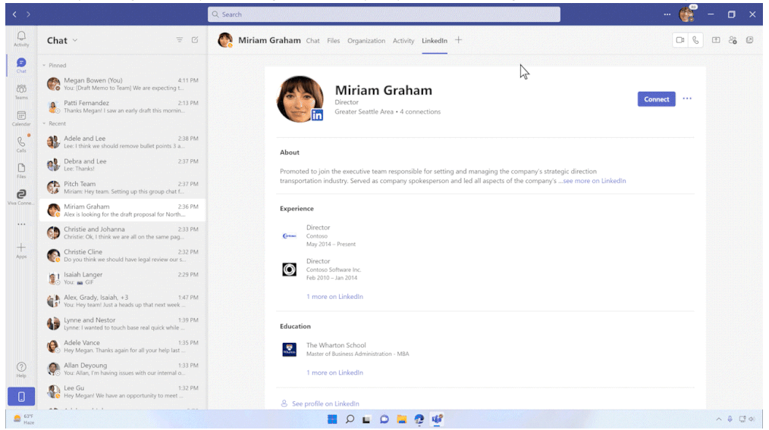
Task: Open Adele and Lee chat
Action: pos(123,142)
